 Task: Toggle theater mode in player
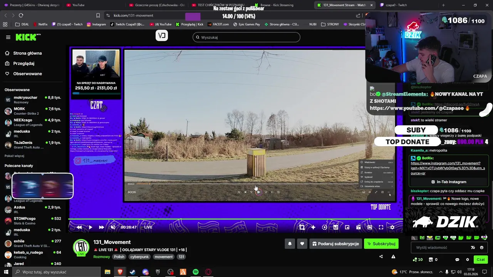(x=369, y=227)
